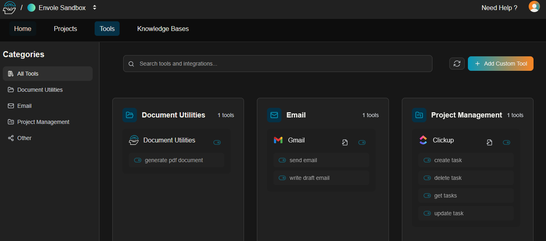Viewport: 546px width, 241px height.
Task: Select the Tools tab
Action: [x=107, y=29]
